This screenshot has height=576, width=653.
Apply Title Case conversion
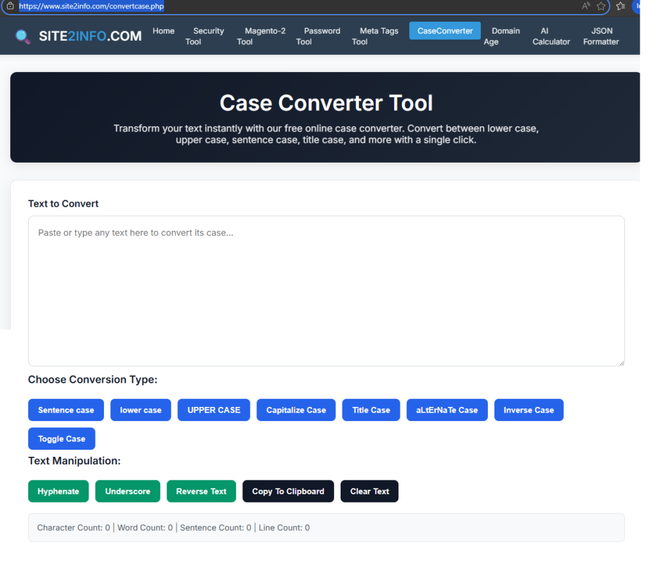point(371,410)
